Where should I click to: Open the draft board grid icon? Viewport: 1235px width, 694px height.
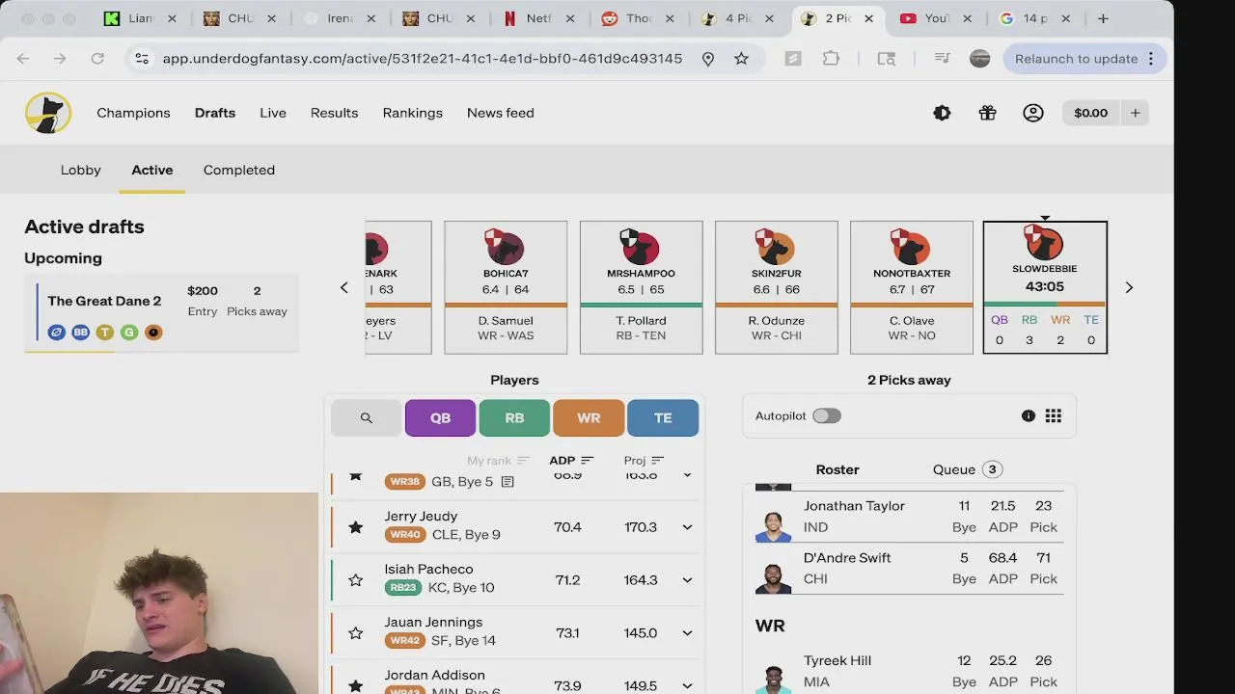pos(1054,415)
